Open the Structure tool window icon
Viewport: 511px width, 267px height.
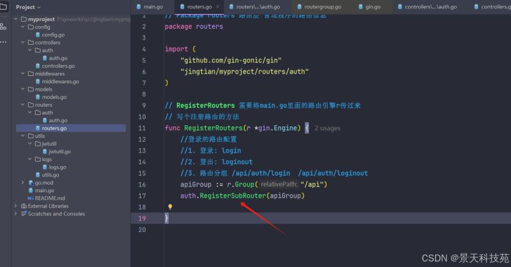3,27
